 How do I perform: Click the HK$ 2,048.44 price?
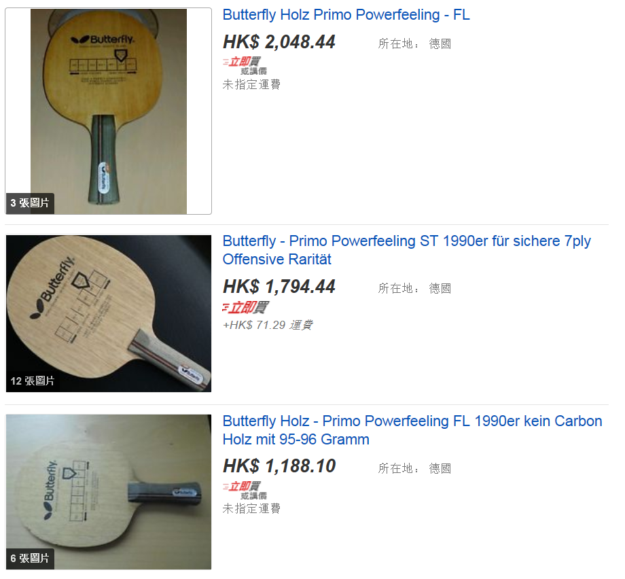279,42
